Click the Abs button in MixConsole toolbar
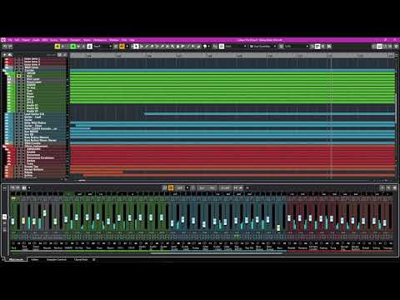The image size is (400, 300). [x=212, y=188]
